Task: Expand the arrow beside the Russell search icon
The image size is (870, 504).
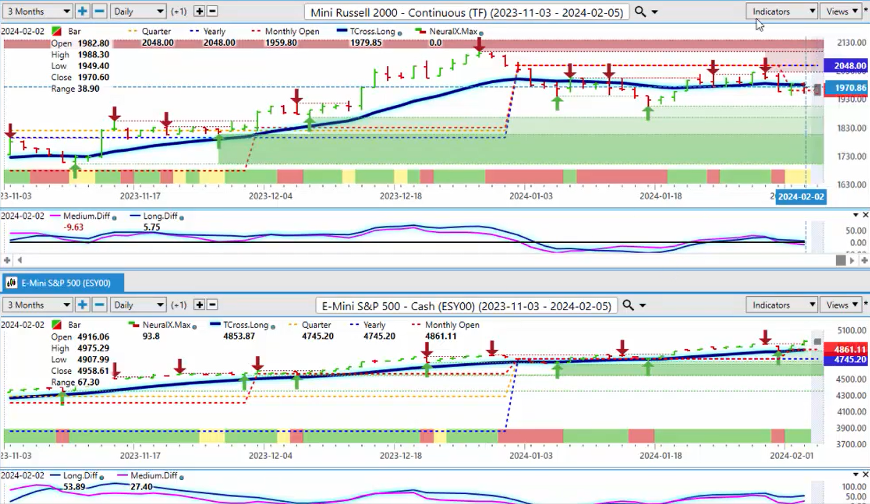Action: point(655,12)
